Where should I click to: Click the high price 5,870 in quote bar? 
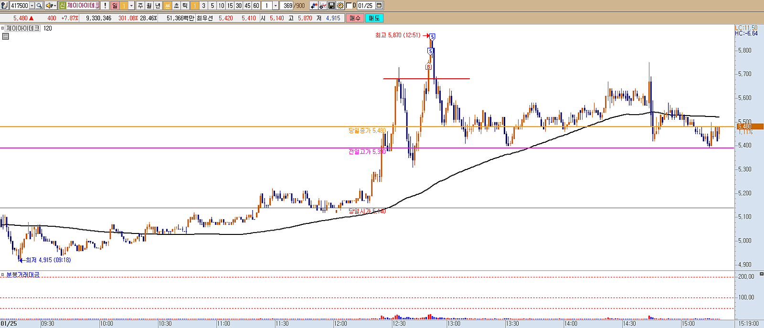(x=305, y=18)
